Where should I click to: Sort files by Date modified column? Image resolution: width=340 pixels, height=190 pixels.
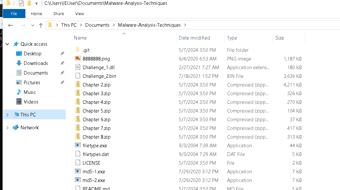tap(194, 38)
